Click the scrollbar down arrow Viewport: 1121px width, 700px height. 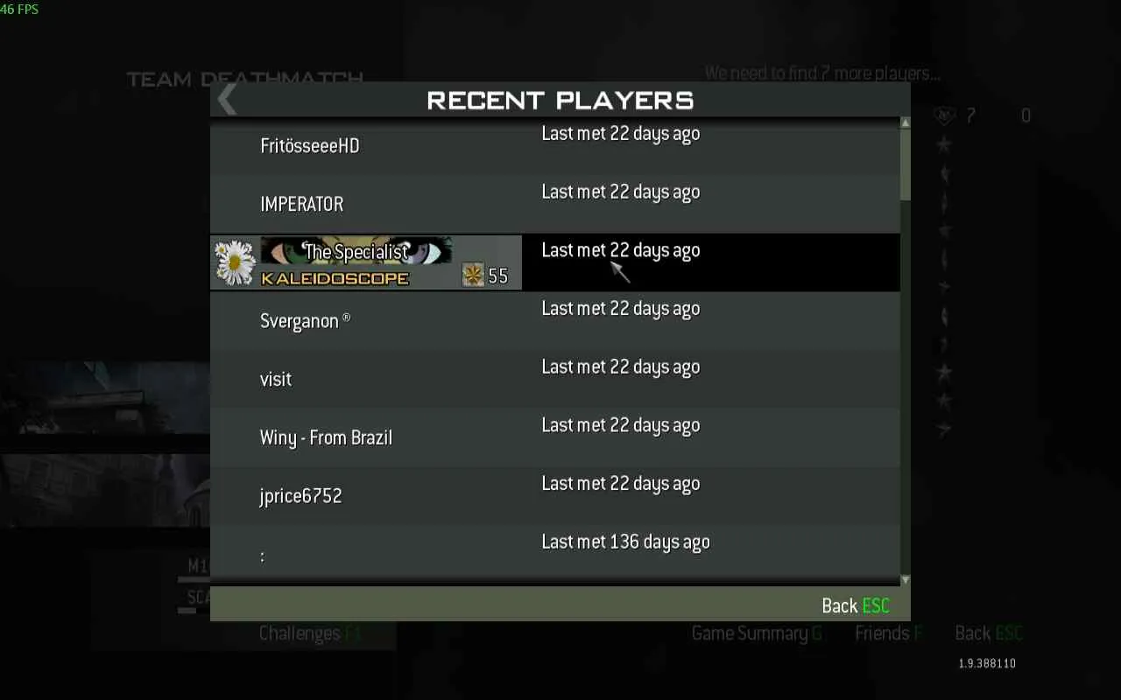(906, 580)
